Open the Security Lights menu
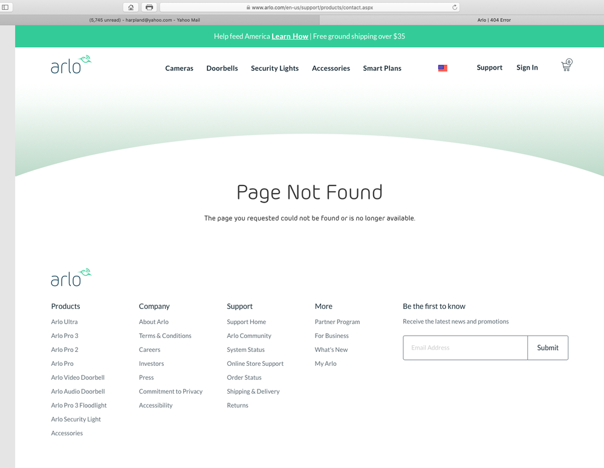The image size is (604, 468). tap(274, 68)
